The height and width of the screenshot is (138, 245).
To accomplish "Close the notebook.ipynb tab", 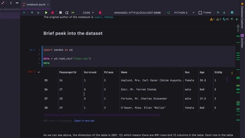I will [x=48, y=5].
